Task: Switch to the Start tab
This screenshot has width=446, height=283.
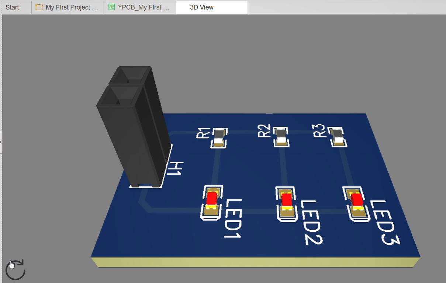Action: [12, 7]
